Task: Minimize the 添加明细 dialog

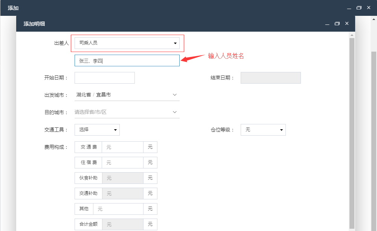Action: (327, 24)
